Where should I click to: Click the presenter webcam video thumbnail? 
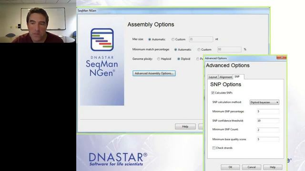click(x=38, y=21)
